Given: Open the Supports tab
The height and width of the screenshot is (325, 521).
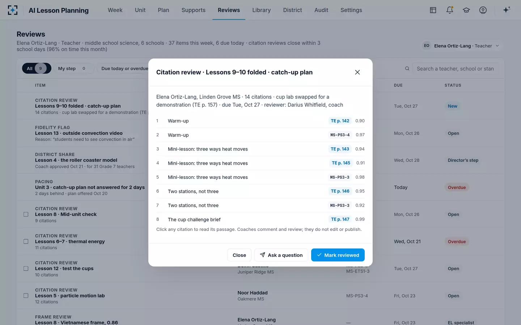Looking at the screenshot, I should 194,10.
